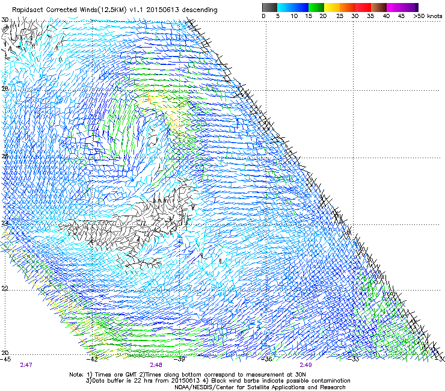Click the 'Data buffer is 22 hrs' footnote line

point(218,381)
